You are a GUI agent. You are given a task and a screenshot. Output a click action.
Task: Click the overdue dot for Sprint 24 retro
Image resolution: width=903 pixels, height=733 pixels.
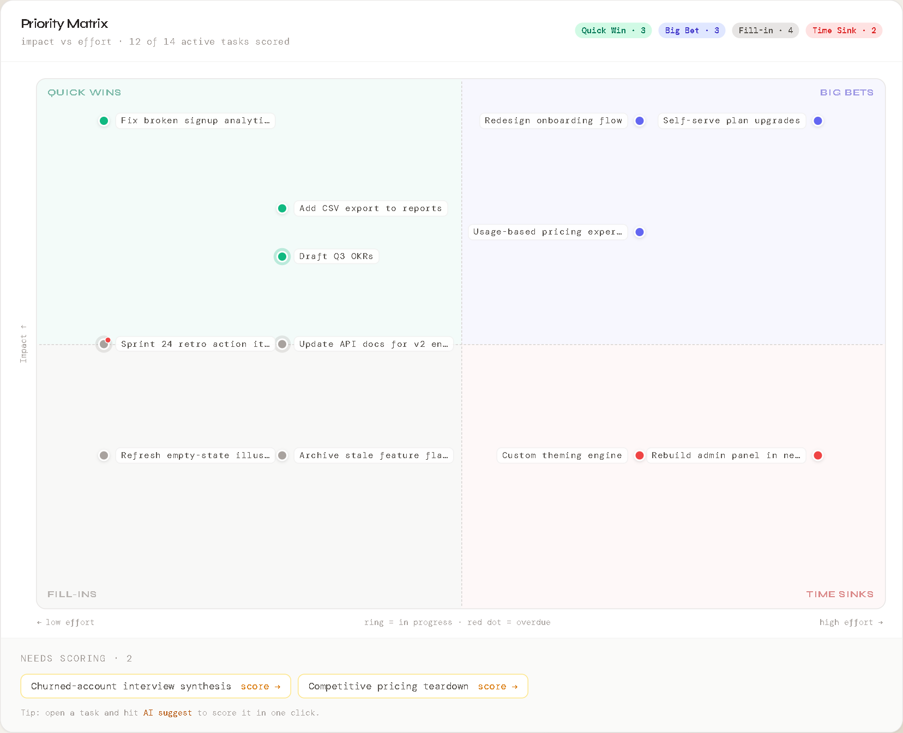pyautogui.click(x=104, y=344)
